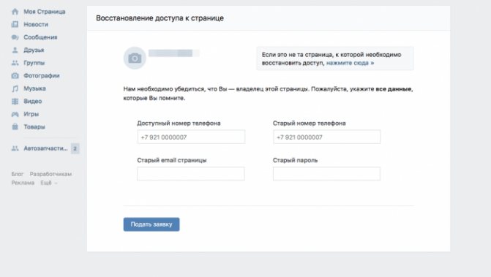
Task: Click the film icon beside Видео
Action: pos(15,102)
